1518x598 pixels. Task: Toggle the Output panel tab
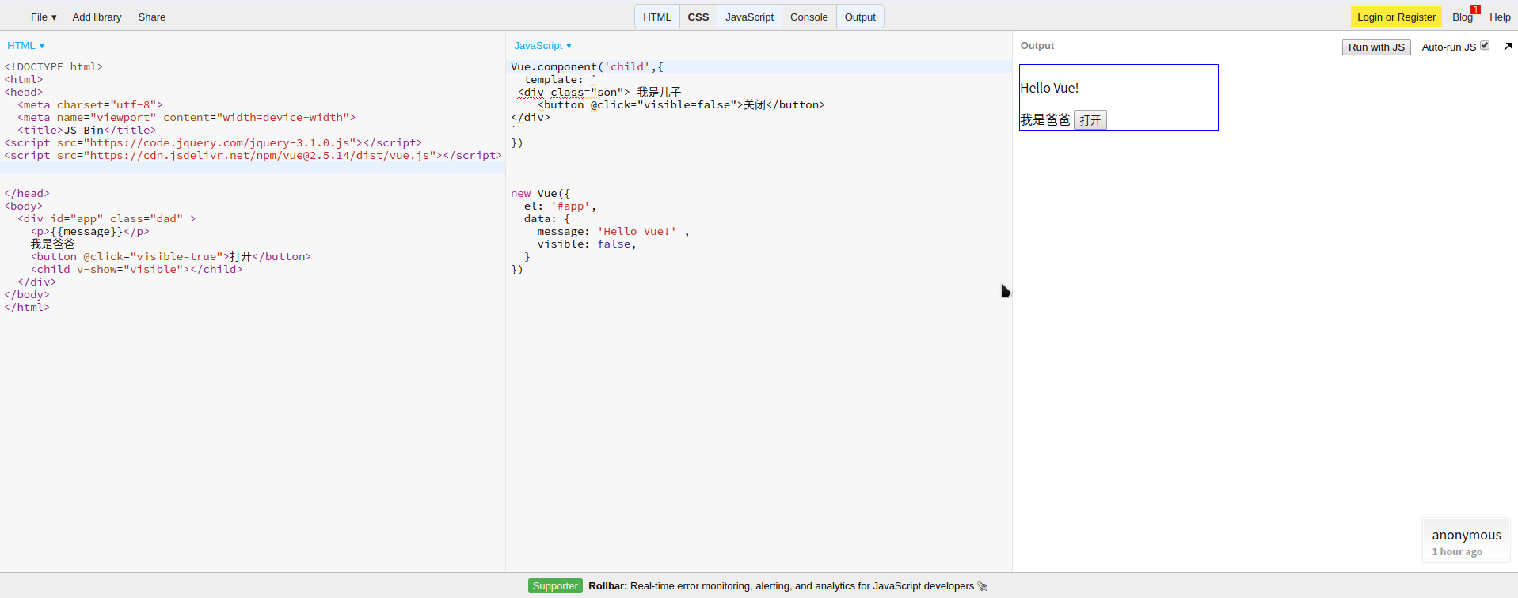(860, 17)
